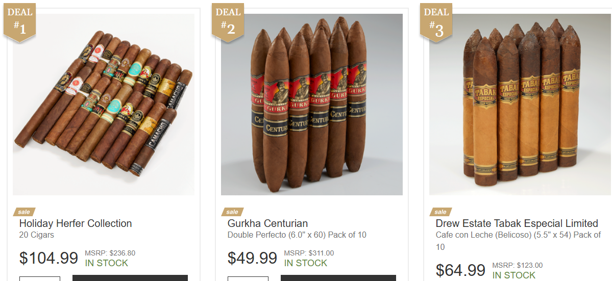The image size is (612, 281).
Task: Open the Tabak Especial belicoso bundle photo
Action: pyautogui.click(x=520, y=105)
